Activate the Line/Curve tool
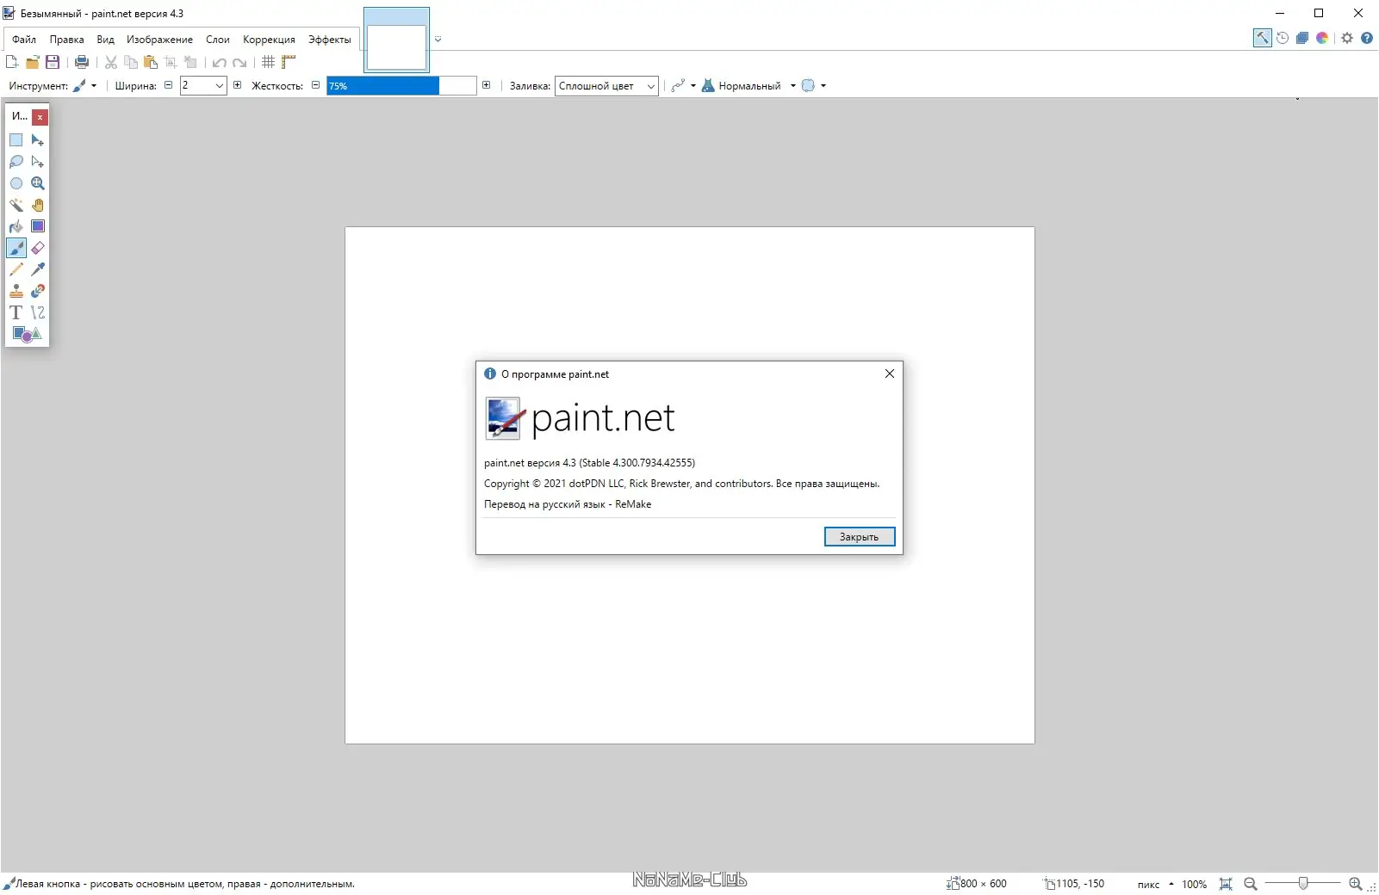 [38, 312]
